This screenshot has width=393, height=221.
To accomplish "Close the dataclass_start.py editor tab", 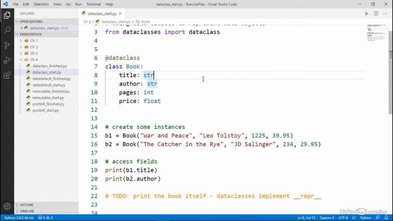I will pos(120,14).
